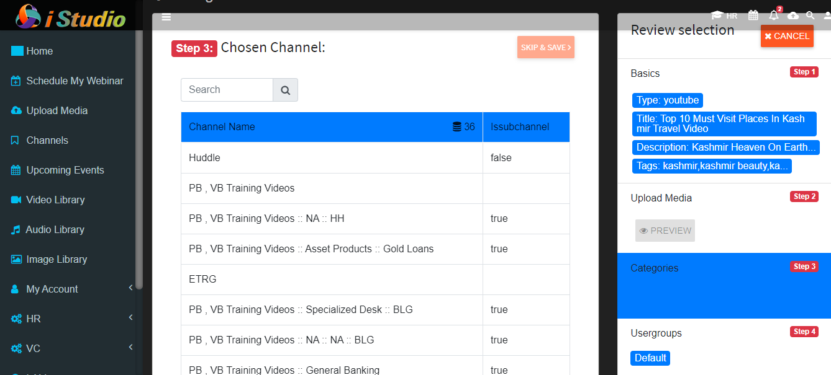Click the 'Tags: kashmir,kashmir beauty' tag
The height and width of the screenshot is (375, 831).
tap(712, 166)
